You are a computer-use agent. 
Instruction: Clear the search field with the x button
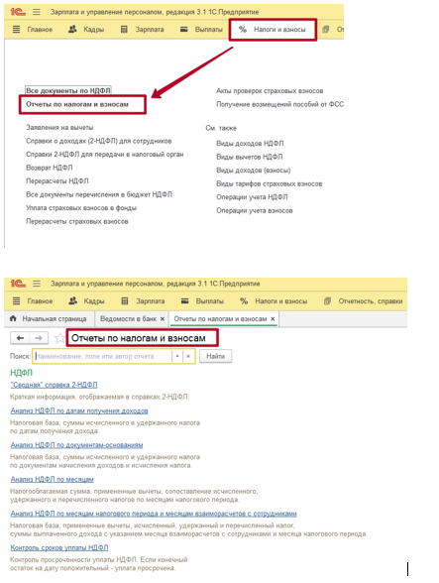tap(188, 356)
